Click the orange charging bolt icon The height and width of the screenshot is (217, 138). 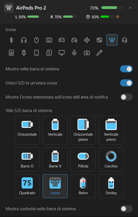118,17
